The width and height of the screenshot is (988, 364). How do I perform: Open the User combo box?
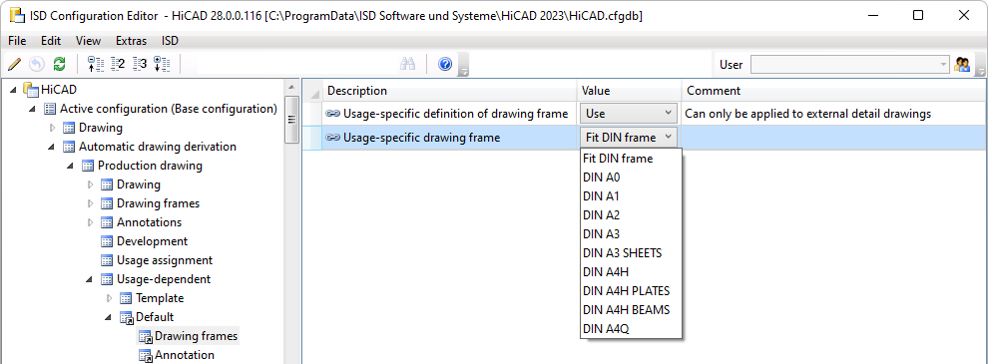coord(849,64)
